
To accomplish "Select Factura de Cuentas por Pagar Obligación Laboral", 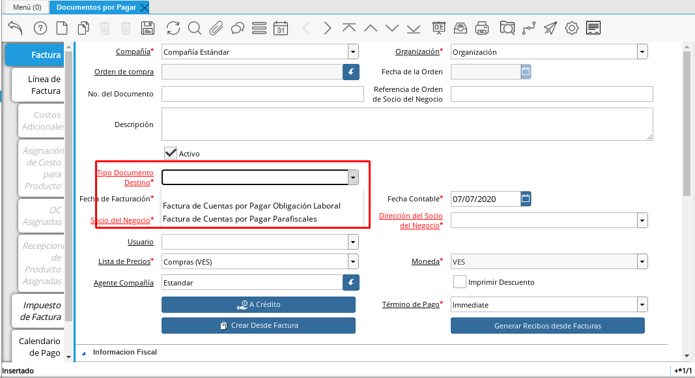I will [252, 206].
